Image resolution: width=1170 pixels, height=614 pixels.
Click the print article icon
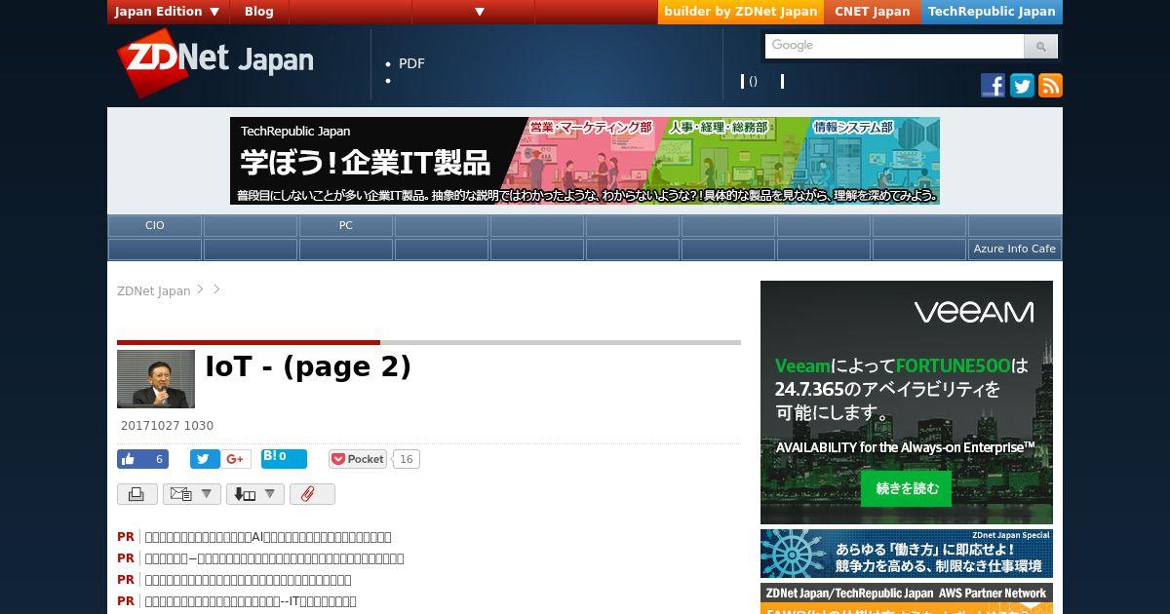click(137, 494)
